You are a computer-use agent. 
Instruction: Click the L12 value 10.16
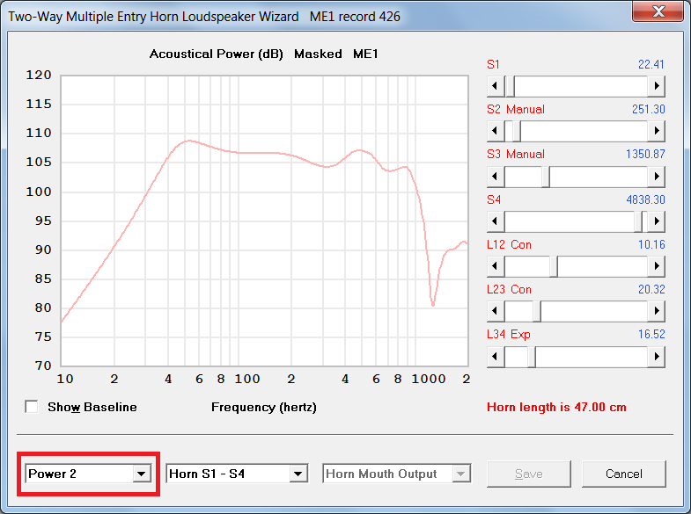(x=651, y=244)
